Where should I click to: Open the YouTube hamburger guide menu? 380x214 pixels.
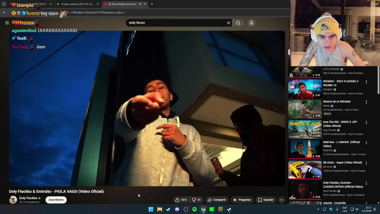pyautogui.click(x=7, y=23)
